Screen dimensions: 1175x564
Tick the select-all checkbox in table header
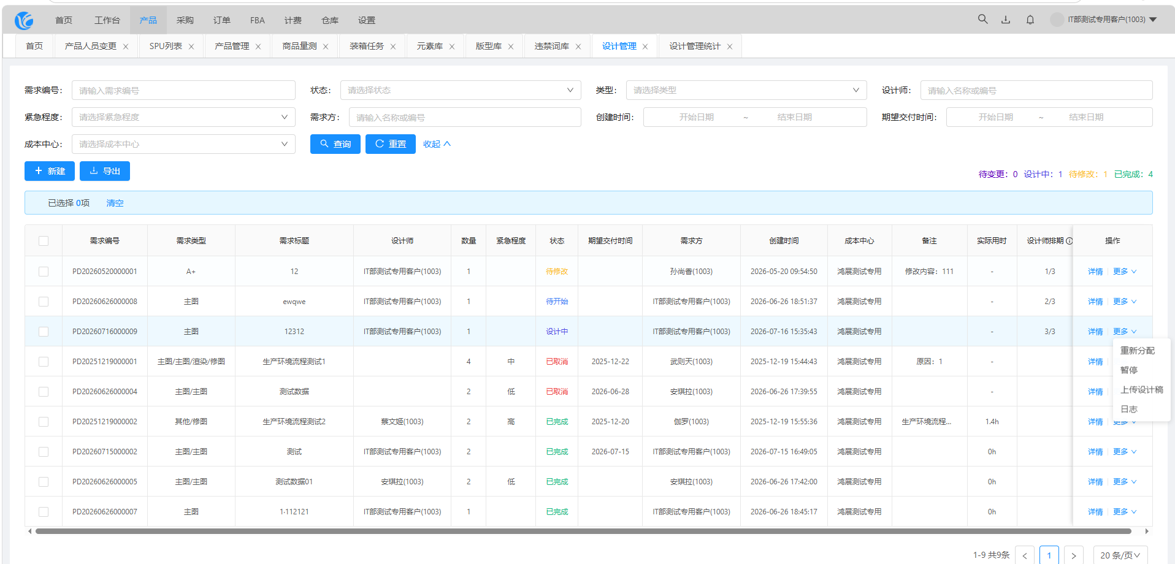(44, 241)
